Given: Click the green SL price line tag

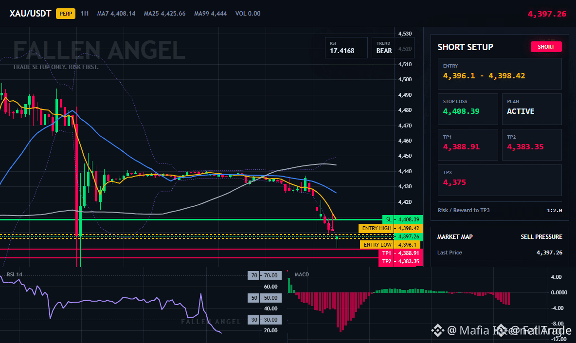Looking at the screenshot, I should (403, 219).
